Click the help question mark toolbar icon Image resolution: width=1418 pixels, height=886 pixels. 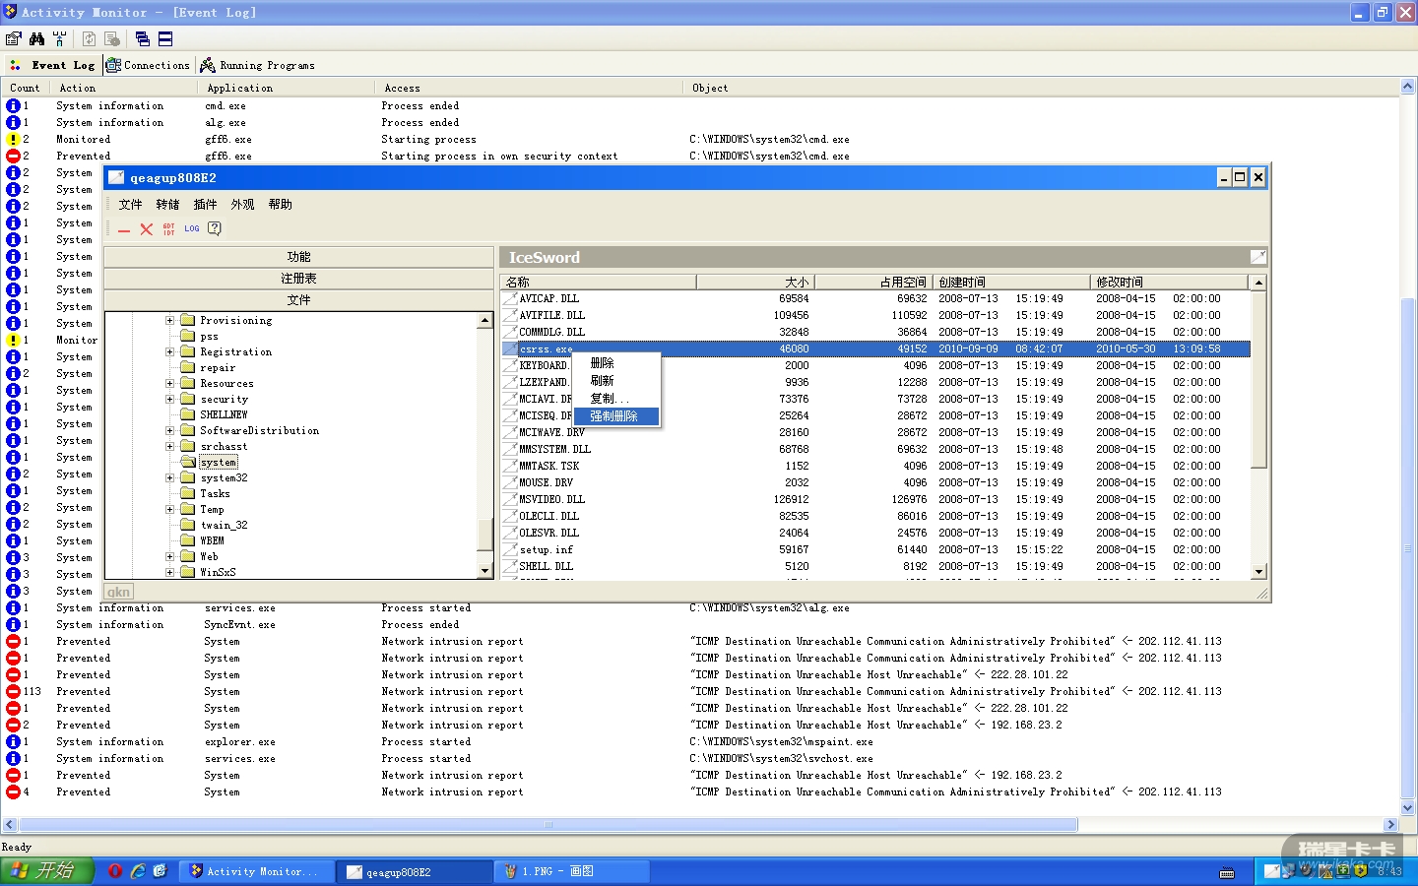(x=215, y=228)
